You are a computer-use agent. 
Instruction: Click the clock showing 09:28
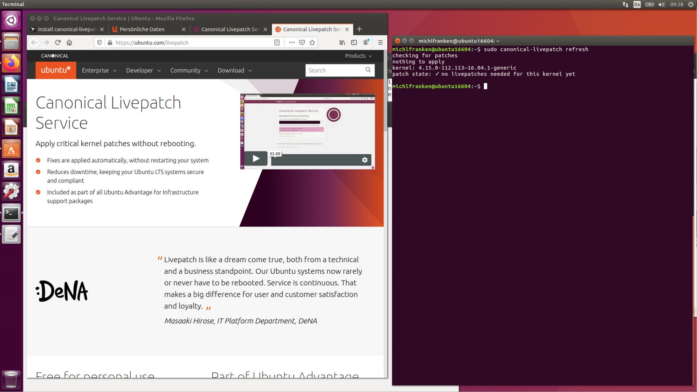(x=676, y=4)
